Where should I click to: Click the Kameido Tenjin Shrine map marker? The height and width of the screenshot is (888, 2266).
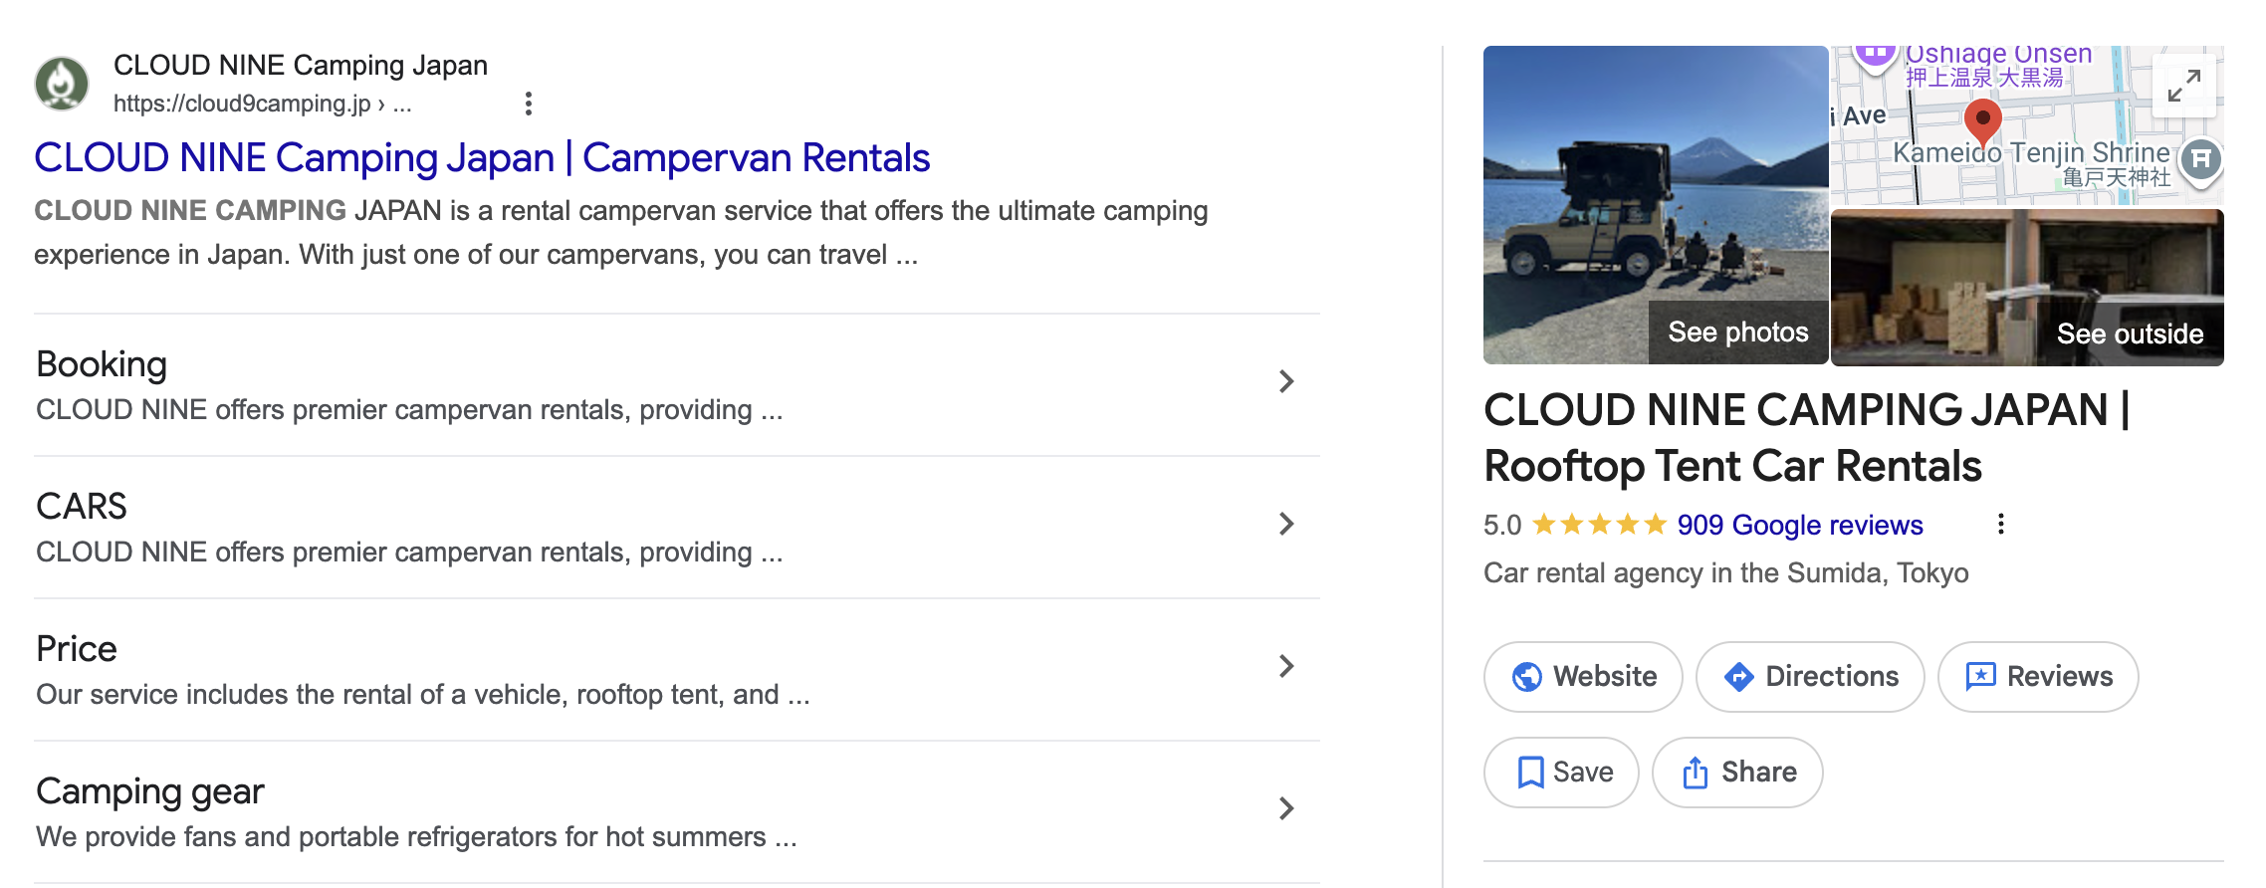[2201, 159]
